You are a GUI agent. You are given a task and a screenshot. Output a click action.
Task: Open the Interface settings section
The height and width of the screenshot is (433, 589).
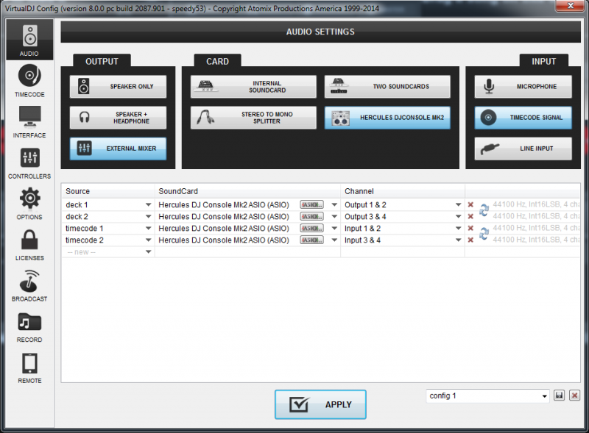coord(29,121)
